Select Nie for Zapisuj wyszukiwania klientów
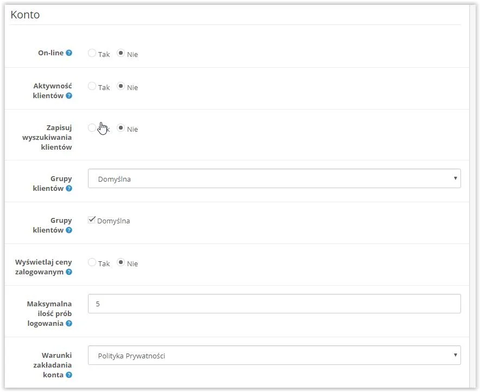The width and height of the screenshot is (480, 392). (x=121, y=128)
